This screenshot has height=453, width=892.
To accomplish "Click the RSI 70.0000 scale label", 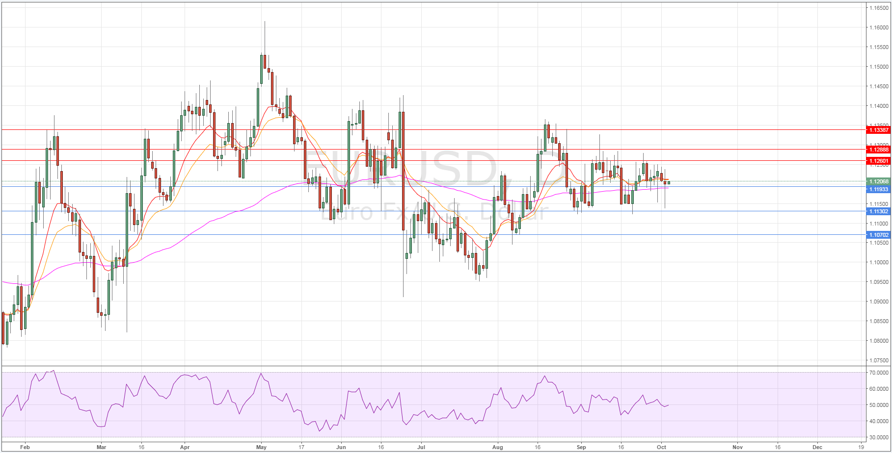I will (879, 373).
